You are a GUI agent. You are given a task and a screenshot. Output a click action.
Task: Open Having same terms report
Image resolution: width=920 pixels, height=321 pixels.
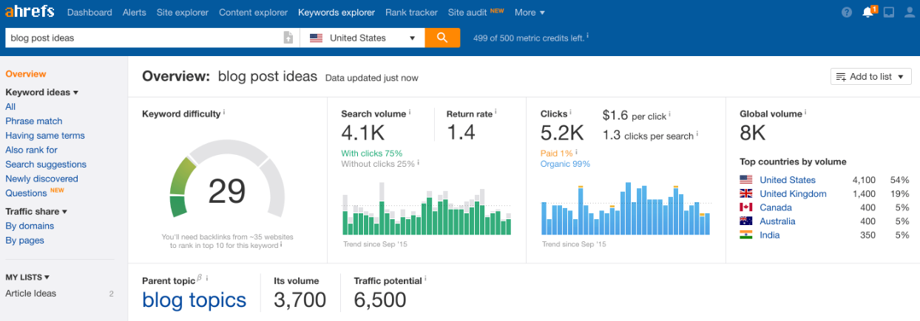45,135
